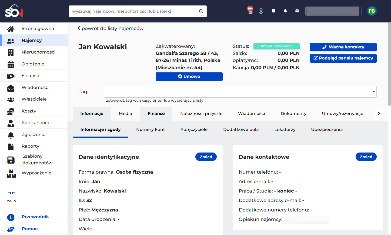Collapse the sidebar with zwiń
Viewport: 391px width, 235px height.
click(11, 197)
